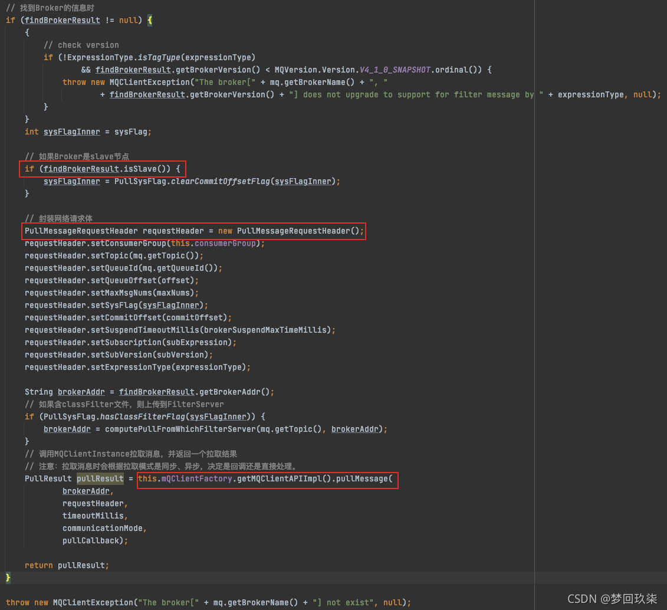Click the setSuspendTimeoutMillis statement

pos(180,330)
